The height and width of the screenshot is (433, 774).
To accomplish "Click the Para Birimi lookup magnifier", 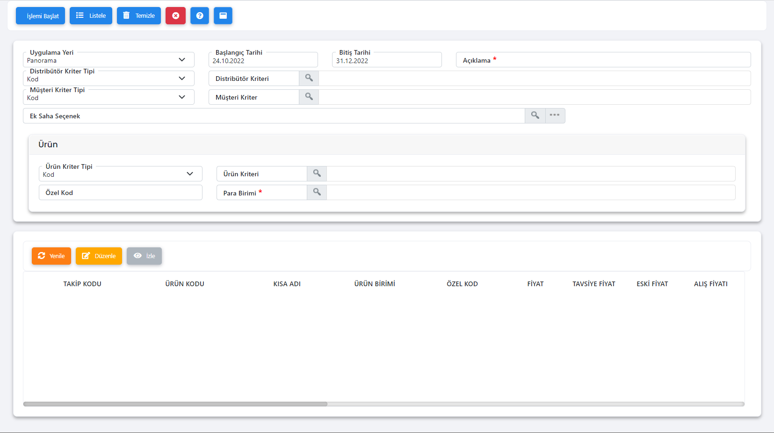I will (x=317, y=192).
